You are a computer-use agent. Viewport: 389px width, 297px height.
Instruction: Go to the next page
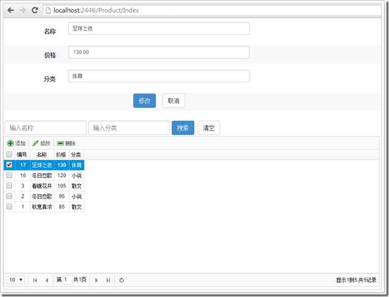(x=97, y=280)
